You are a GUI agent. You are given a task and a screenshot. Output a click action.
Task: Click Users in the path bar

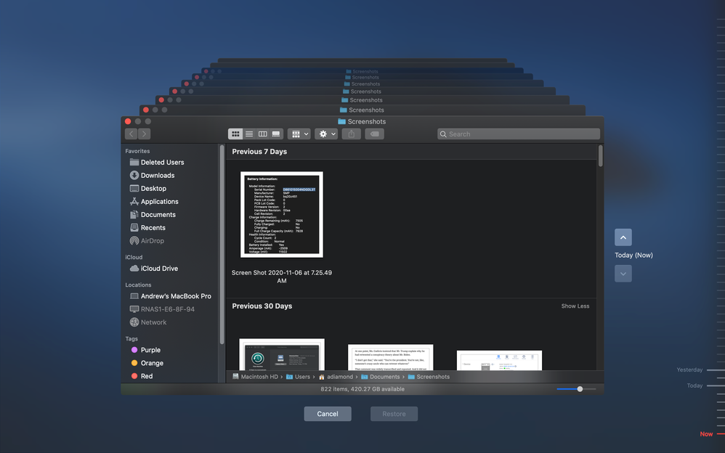299,377
